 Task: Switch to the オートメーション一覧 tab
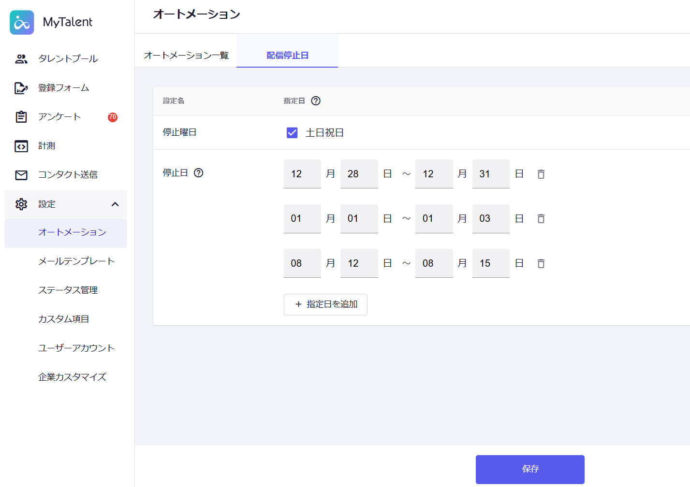point(186,56)
